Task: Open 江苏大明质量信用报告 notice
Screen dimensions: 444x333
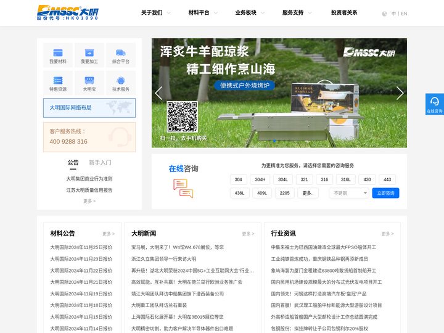Action: 89,191
